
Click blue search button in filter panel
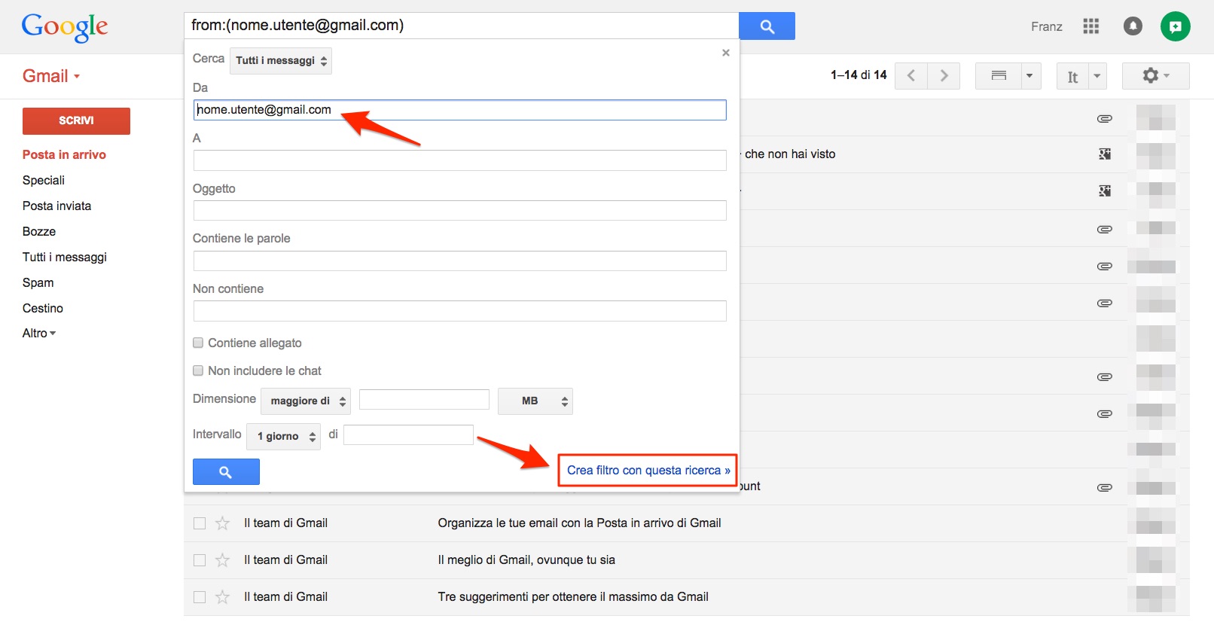point(226,471)
